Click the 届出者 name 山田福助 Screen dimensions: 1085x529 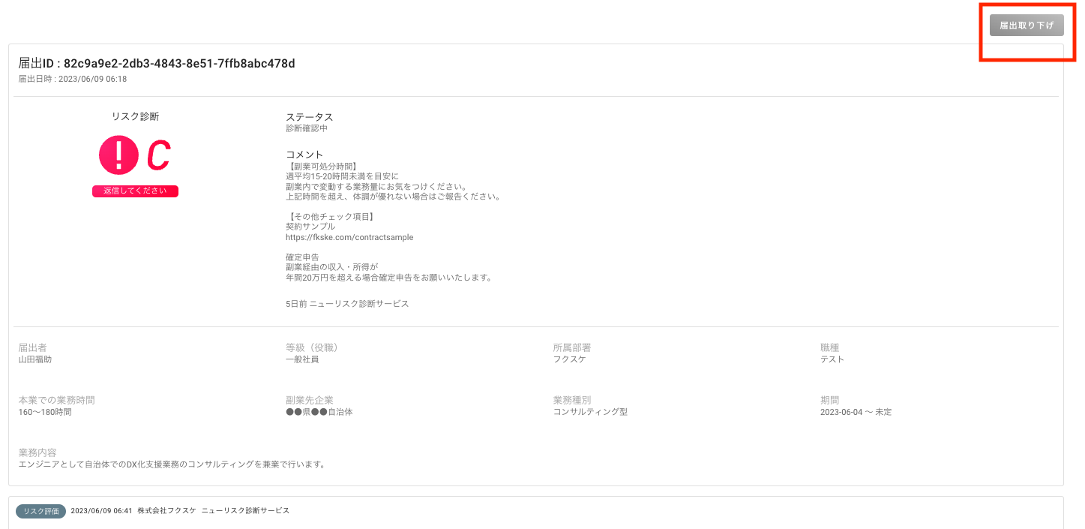[x=35, y=359]
